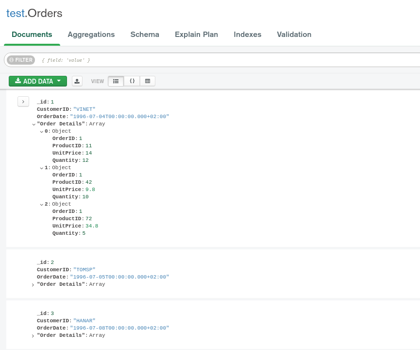Open the Indexes tab
420x350 pixels.
click(247, 35)
